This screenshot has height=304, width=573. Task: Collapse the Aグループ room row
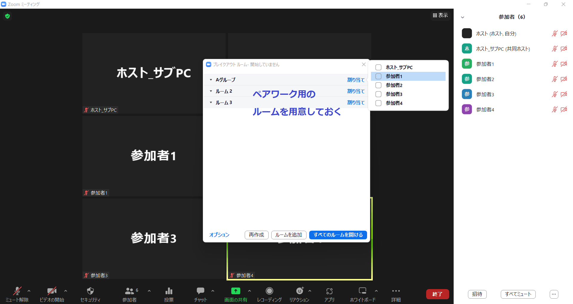pos(211,80)
